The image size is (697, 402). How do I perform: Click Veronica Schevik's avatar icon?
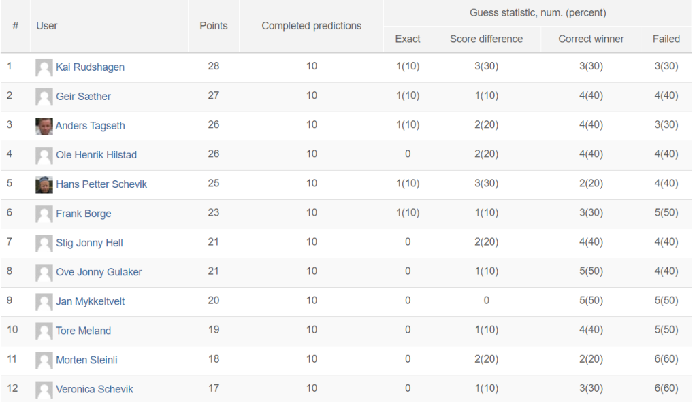click(x=44, y=390)
